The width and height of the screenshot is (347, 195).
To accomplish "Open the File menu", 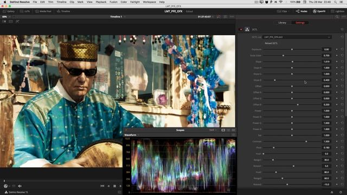I will click(35, 2).
